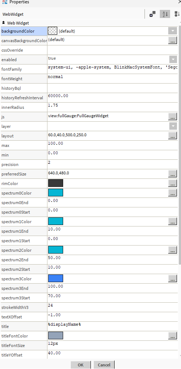
Task: Click the layout value 60.0,40.0,500.0,250.0
Action: click(67, 135)
